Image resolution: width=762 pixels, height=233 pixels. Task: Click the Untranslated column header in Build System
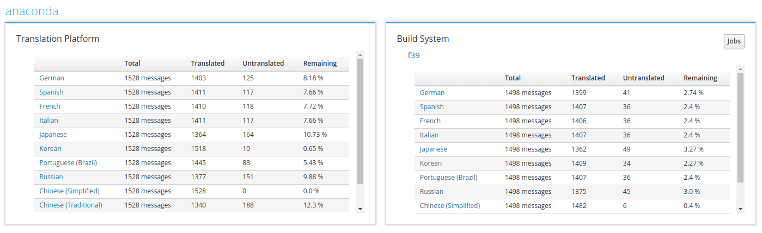[x=643, y=78]
